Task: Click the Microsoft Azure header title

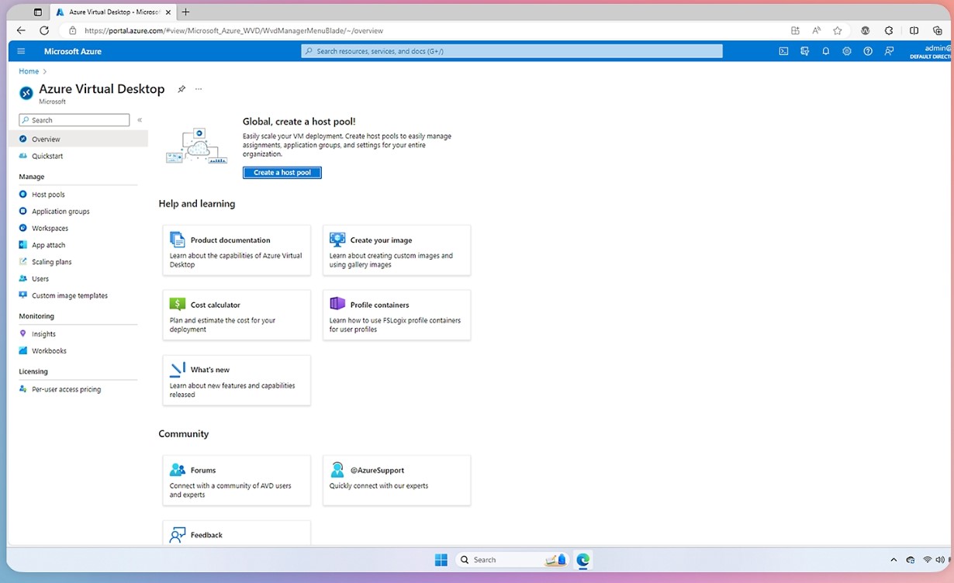Action: [73, 51]
